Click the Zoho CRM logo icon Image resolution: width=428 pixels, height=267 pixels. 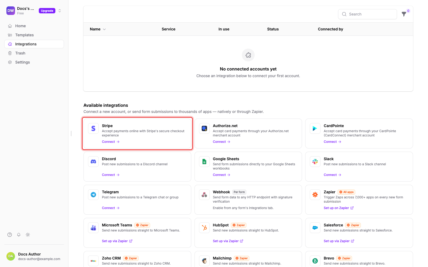[x=93, y=261]
